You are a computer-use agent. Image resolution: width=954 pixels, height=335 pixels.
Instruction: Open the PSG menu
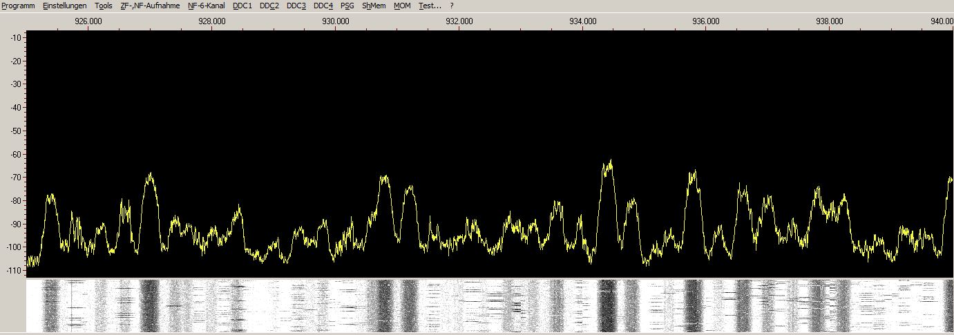347,6
